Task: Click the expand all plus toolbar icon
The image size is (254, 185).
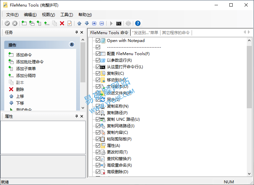Action: click(x=94, y=24)
